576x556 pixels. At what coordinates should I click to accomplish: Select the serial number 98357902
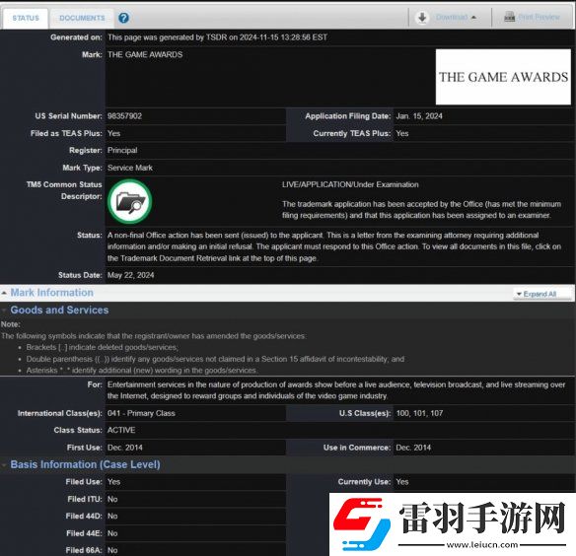click(124, 116)
